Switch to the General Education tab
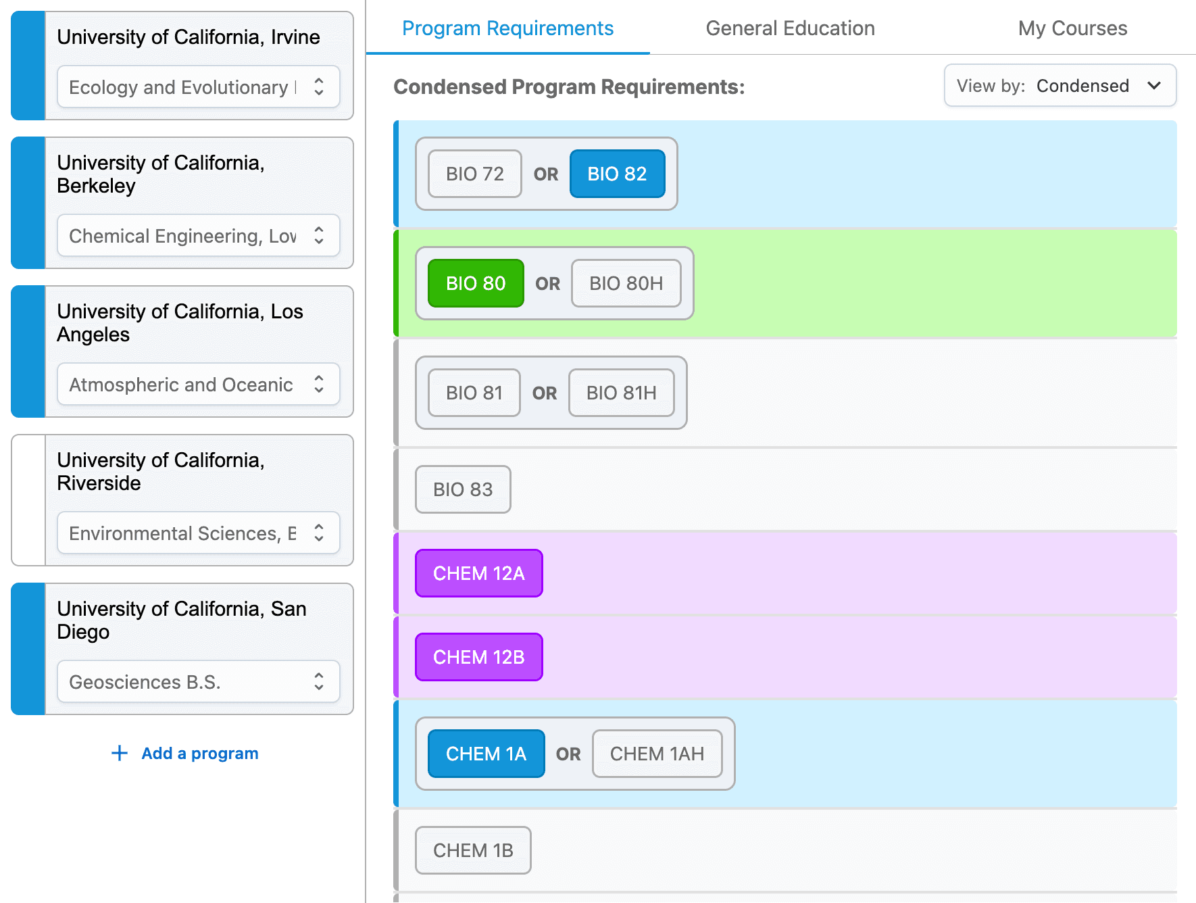Screen dimensions: 1196x903 [x=790, y=28]
